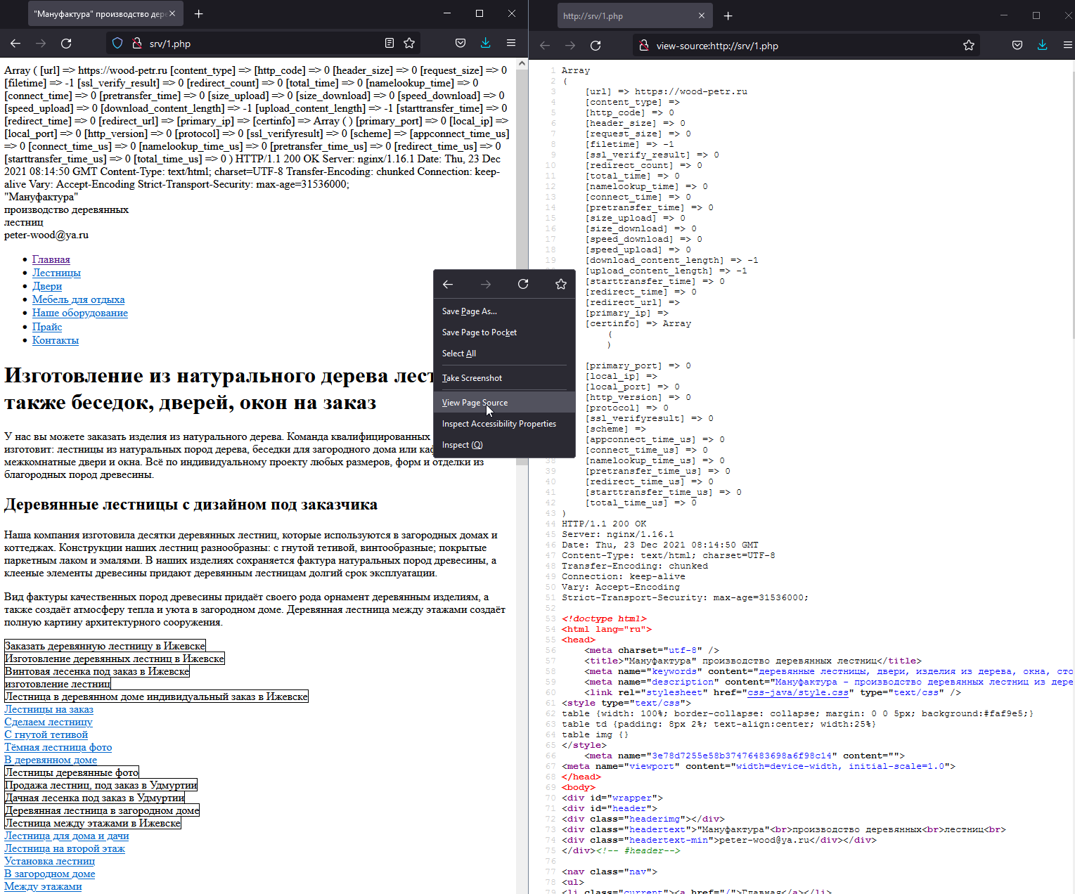Click Back arrow in left browser toolbar
Image resolution: width=1075 pixels, height=894 pixels.
pos(15,44)
